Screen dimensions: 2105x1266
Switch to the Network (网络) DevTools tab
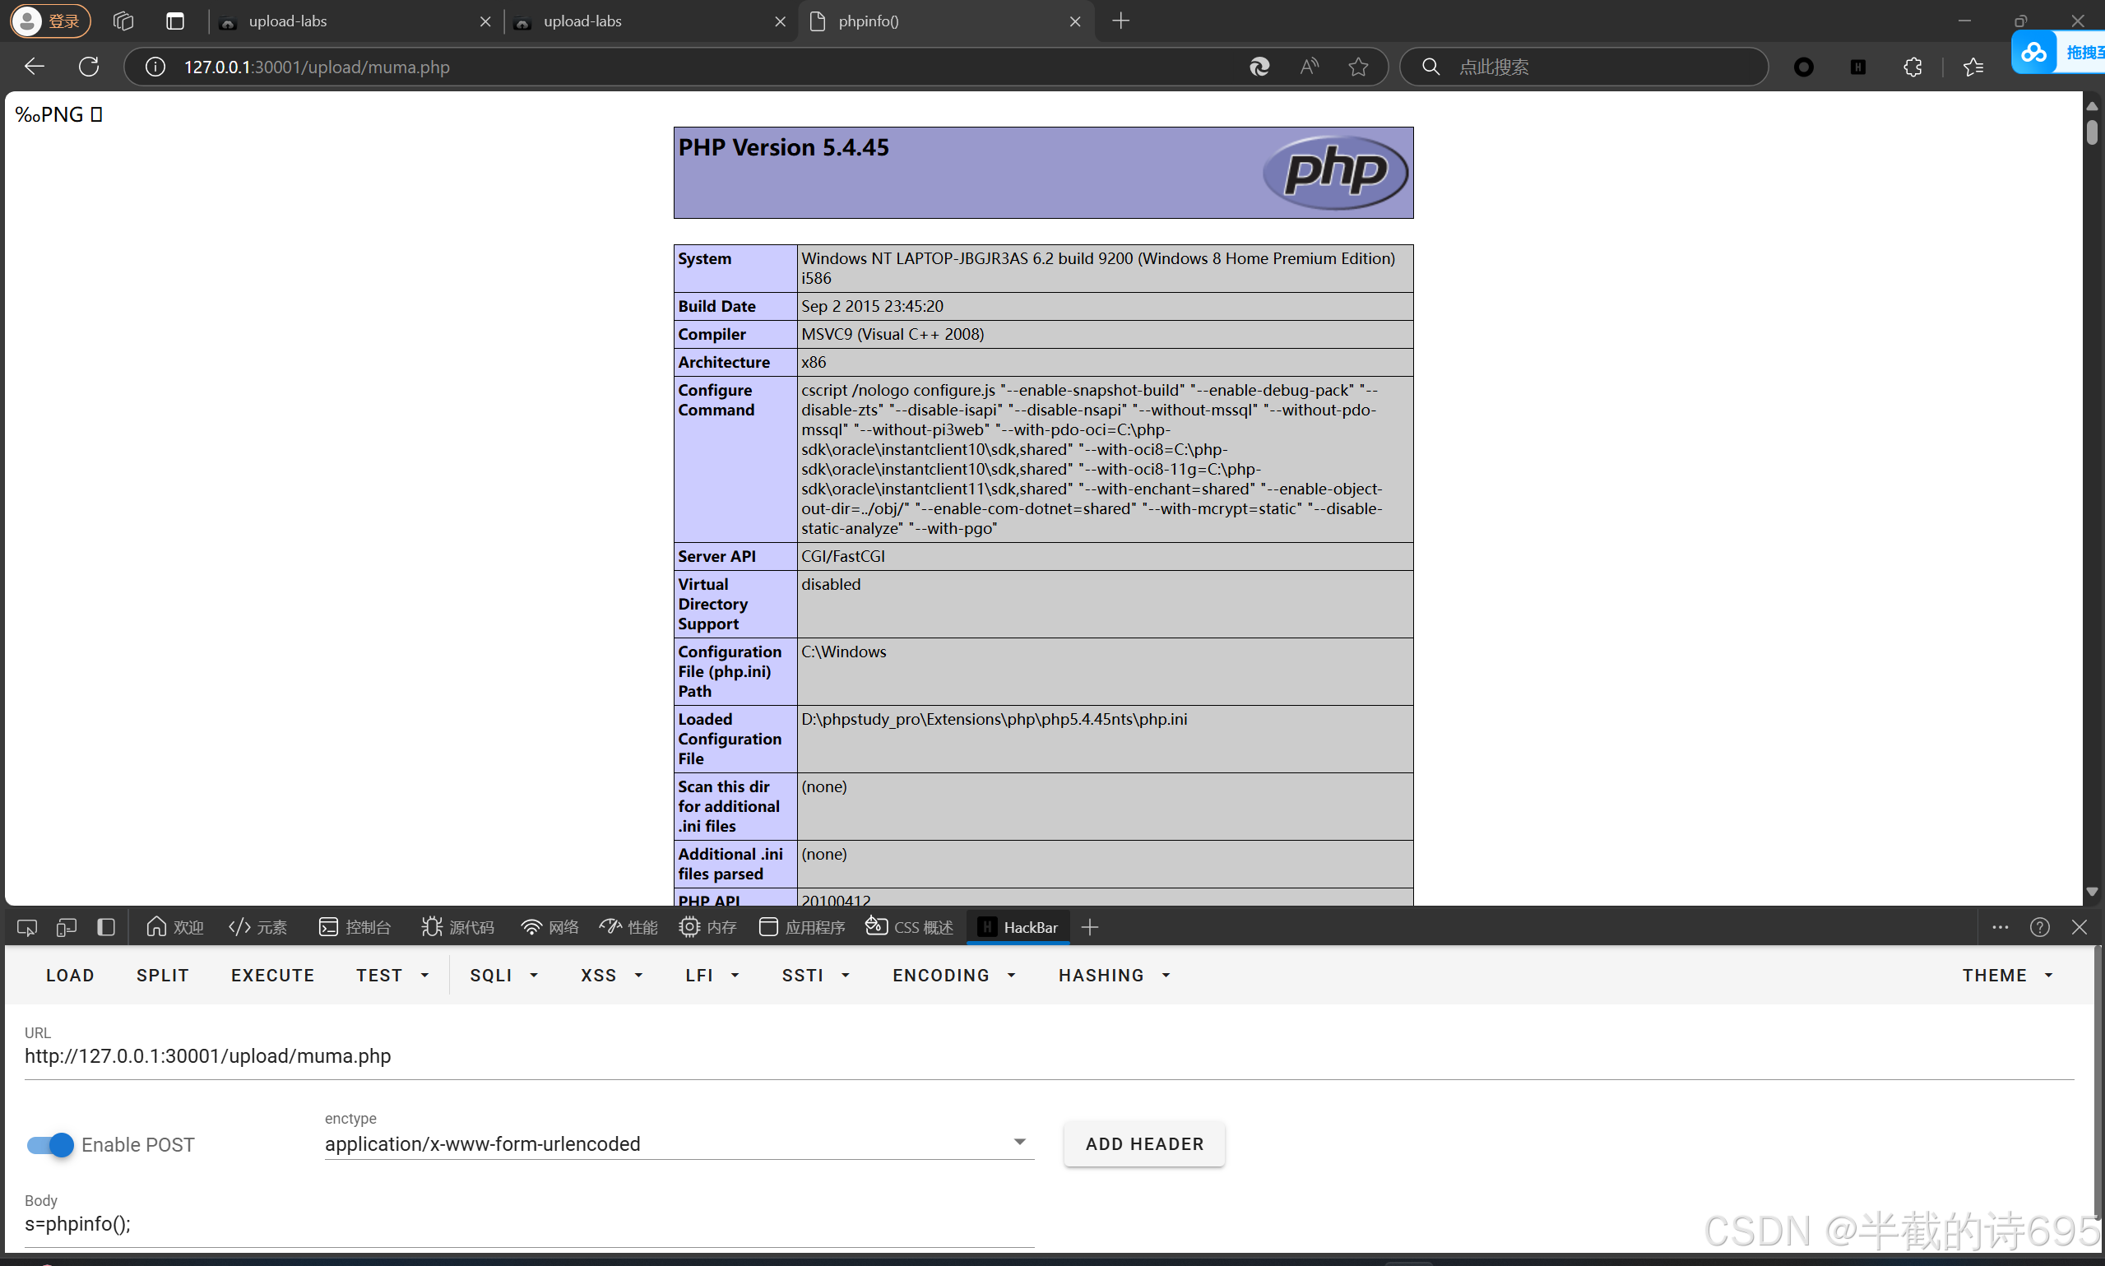[550, 927]
